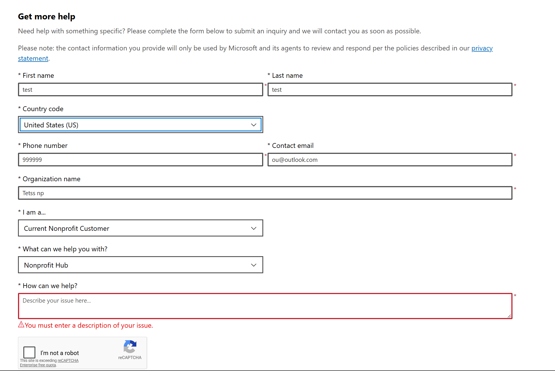Click the 'I am a...' label
This screenshot has width=555, height=371.
coord(34,212)
